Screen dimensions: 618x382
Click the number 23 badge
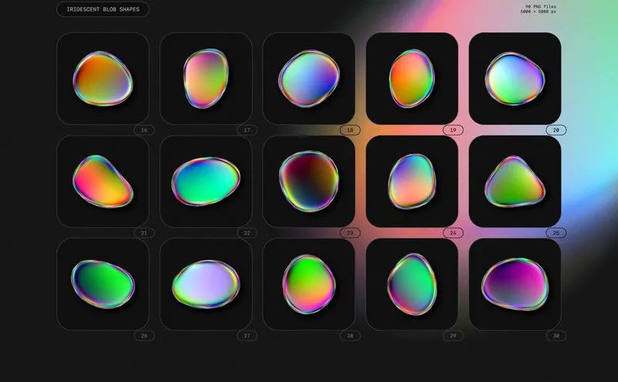350,233
